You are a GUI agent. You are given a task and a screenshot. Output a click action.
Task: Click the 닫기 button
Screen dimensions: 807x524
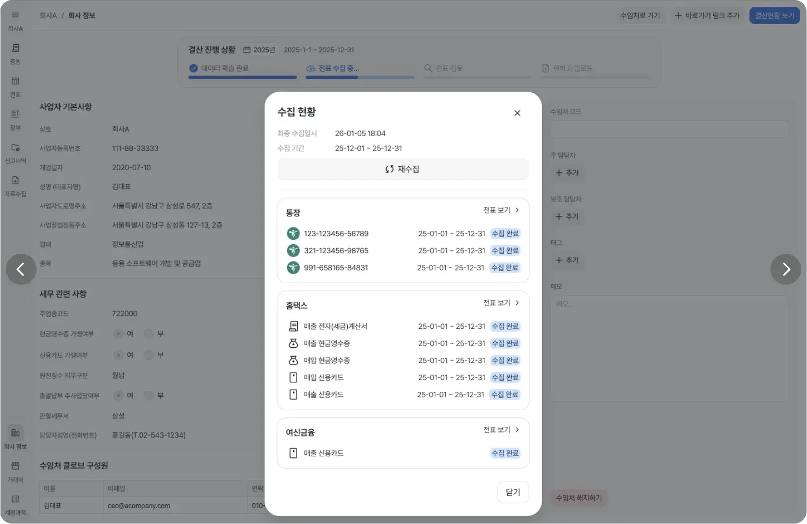pos(513,492)
